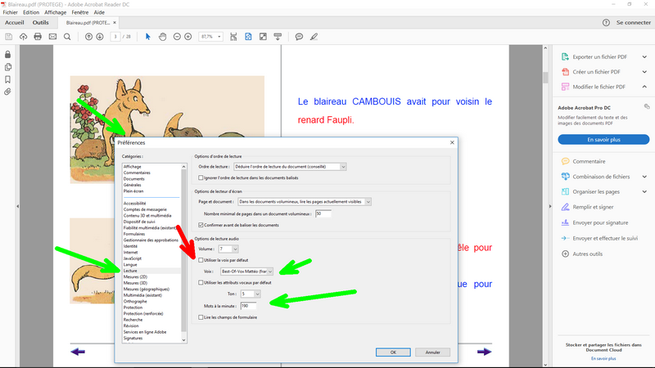Open the attachments paperclip panel icon
This screenshot has height=368, width=655.
pyautogui.click(x=8, y=92)
